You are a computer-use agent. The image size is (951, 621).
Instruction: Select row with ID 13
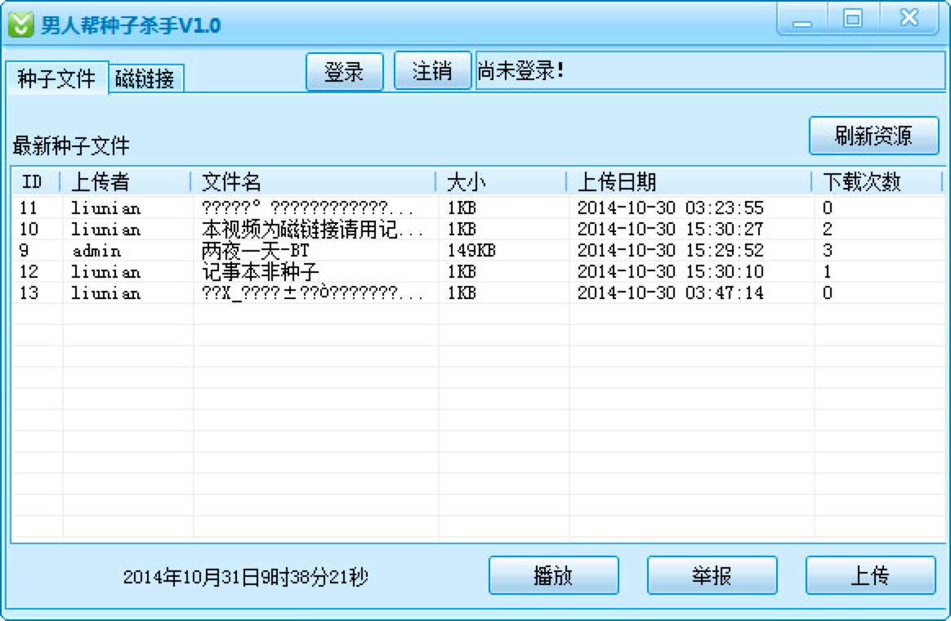coord(478,293)
